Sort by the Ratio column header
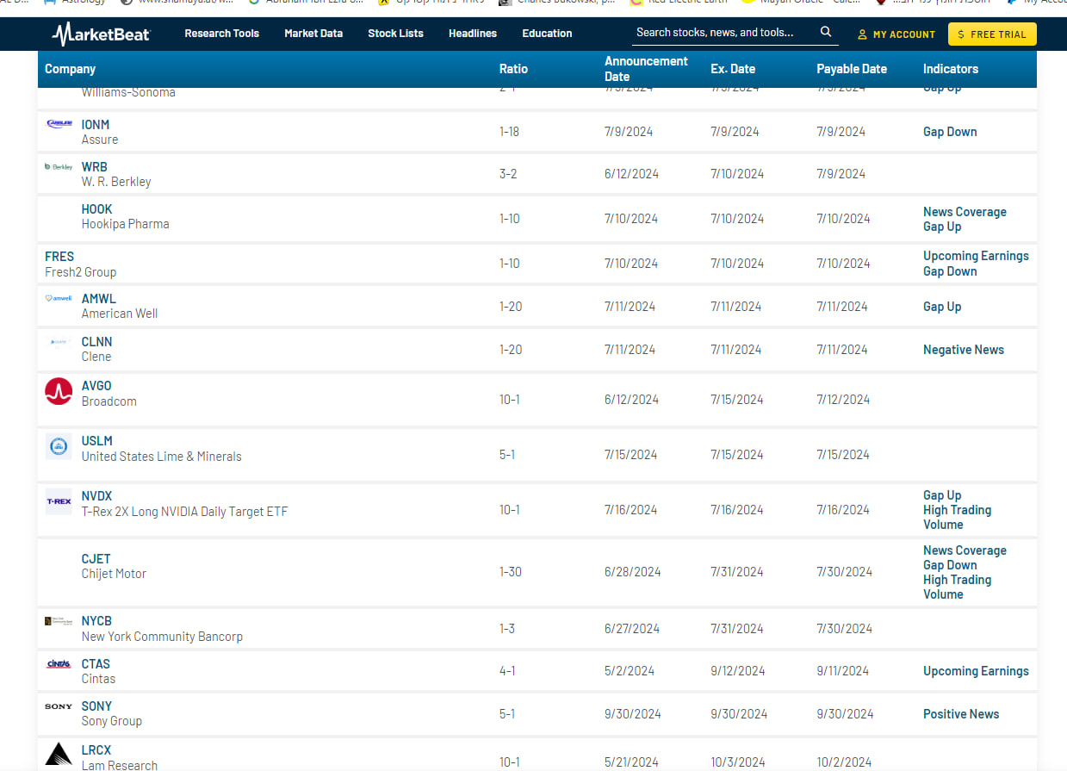Screen dimensions: 1067x771 tap(513, 69)
